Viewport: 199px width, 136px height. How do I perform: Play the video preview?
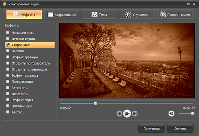point(127,114)
